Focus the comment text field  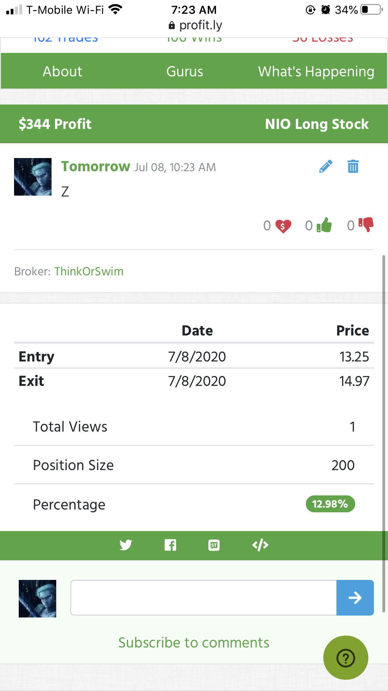click(x=204, y=598)
